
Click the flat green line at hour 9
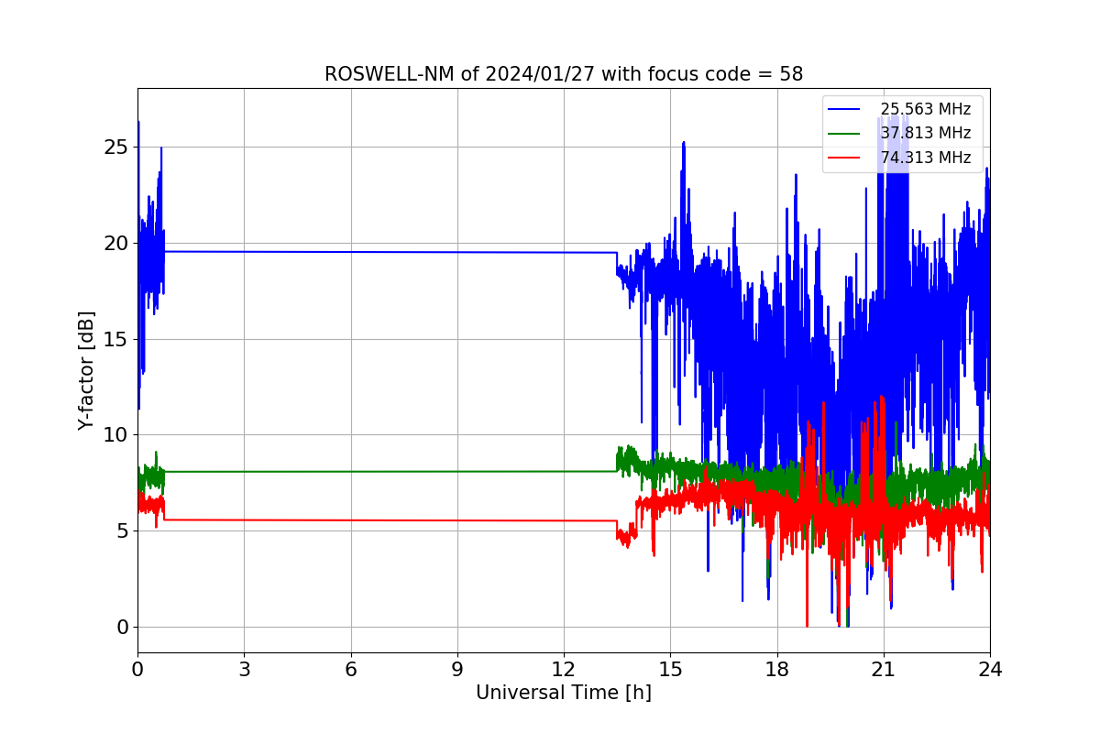click(457, 471)
